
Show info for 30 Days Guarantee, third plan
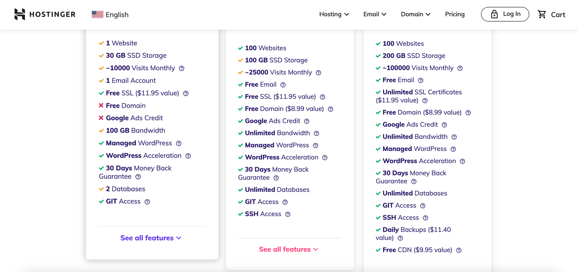(x=414, y=182)
